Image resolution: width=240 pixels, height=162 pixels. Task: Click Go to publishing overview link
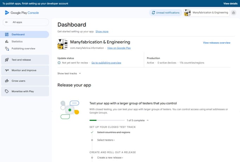click(106, 63)
